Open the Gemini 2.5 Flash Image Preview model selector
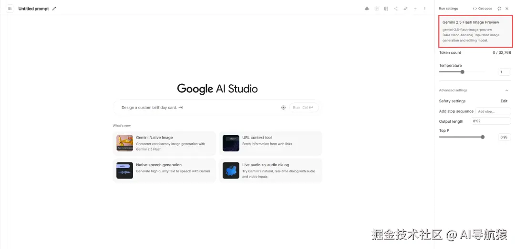This screenshot has height=249, width=515. 475,31
